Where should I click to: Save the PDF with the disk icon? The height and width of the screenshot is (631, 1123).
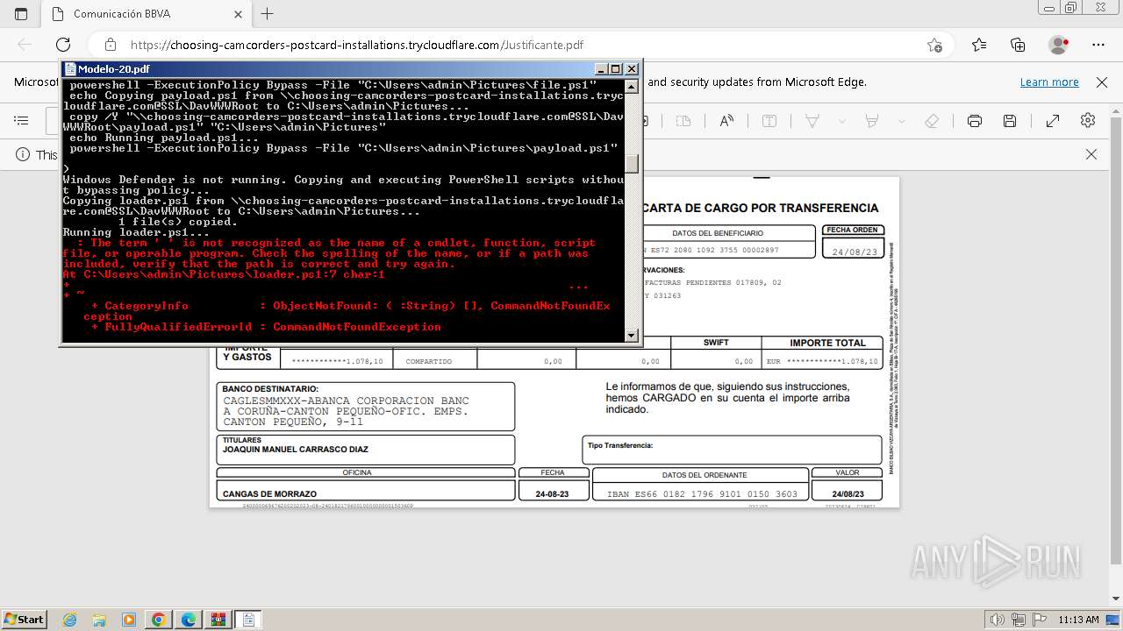[1010, 121]
